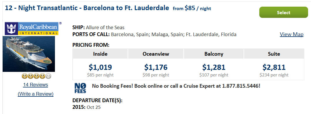Click the Write a Review link
Viewport: 311px width, 114px height.
35,94
